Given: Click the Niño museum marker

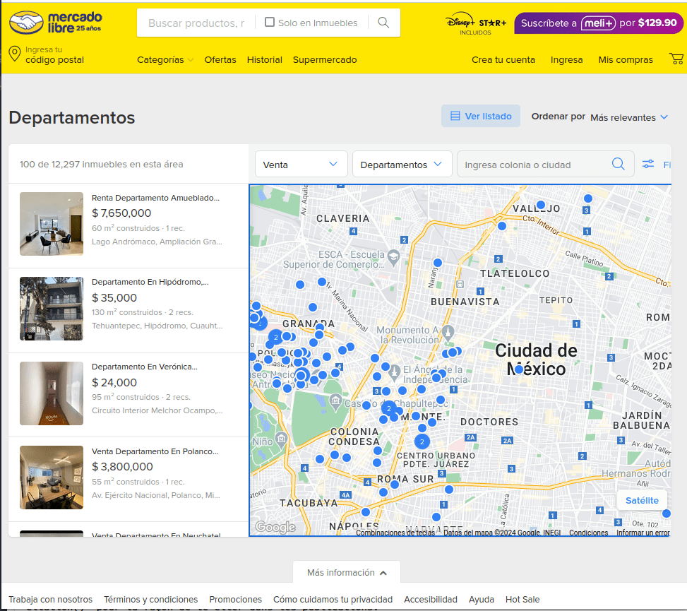Looking at the screenshot, I should 281,439.
